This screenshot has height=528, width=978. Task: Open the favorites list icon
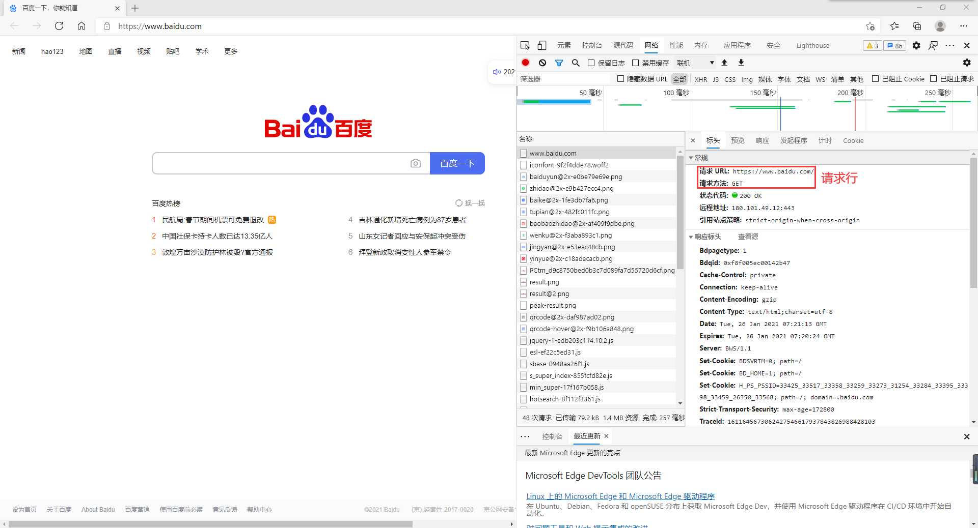pyautogui.click(x=894, y=26)
